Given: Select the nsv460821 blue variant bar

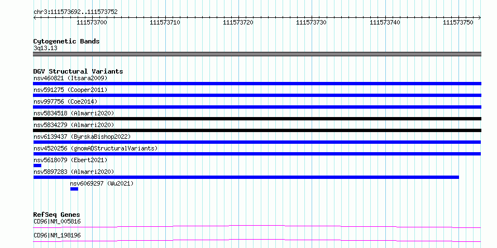Looking at the screenshot, I should click(x=257, y=84).
